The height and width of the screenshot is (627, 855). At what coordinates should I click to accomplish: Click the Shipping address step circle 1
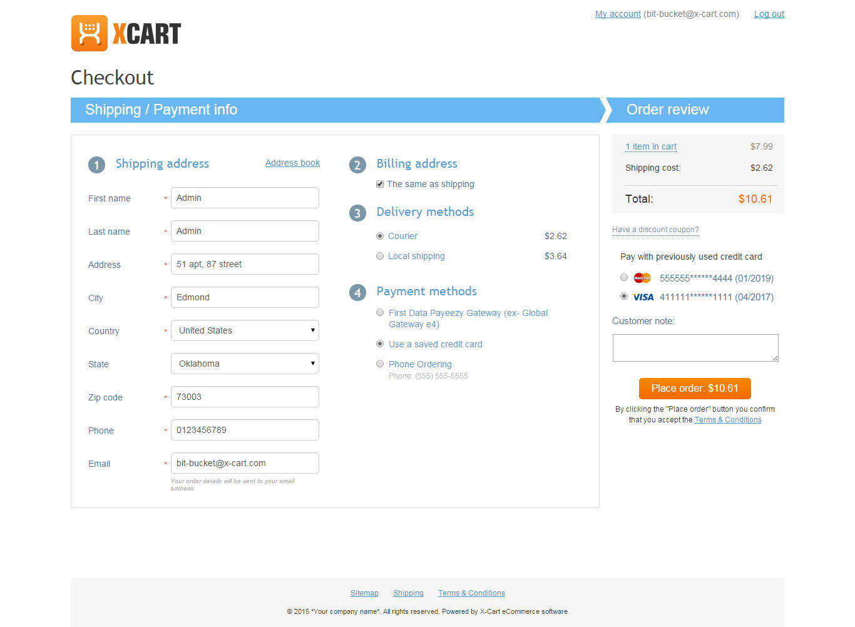tap(96, 165)
